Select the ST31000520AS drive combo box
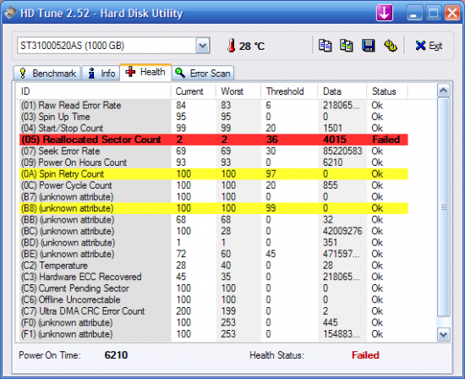The height and width of the screenshot is (379, 465). coord(113,46)
